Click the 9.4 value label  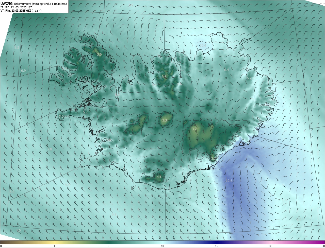coord(67,185)
